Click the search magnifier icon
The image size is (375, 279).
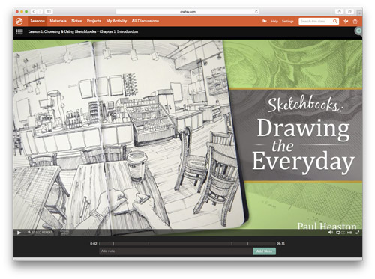[335, 22]
